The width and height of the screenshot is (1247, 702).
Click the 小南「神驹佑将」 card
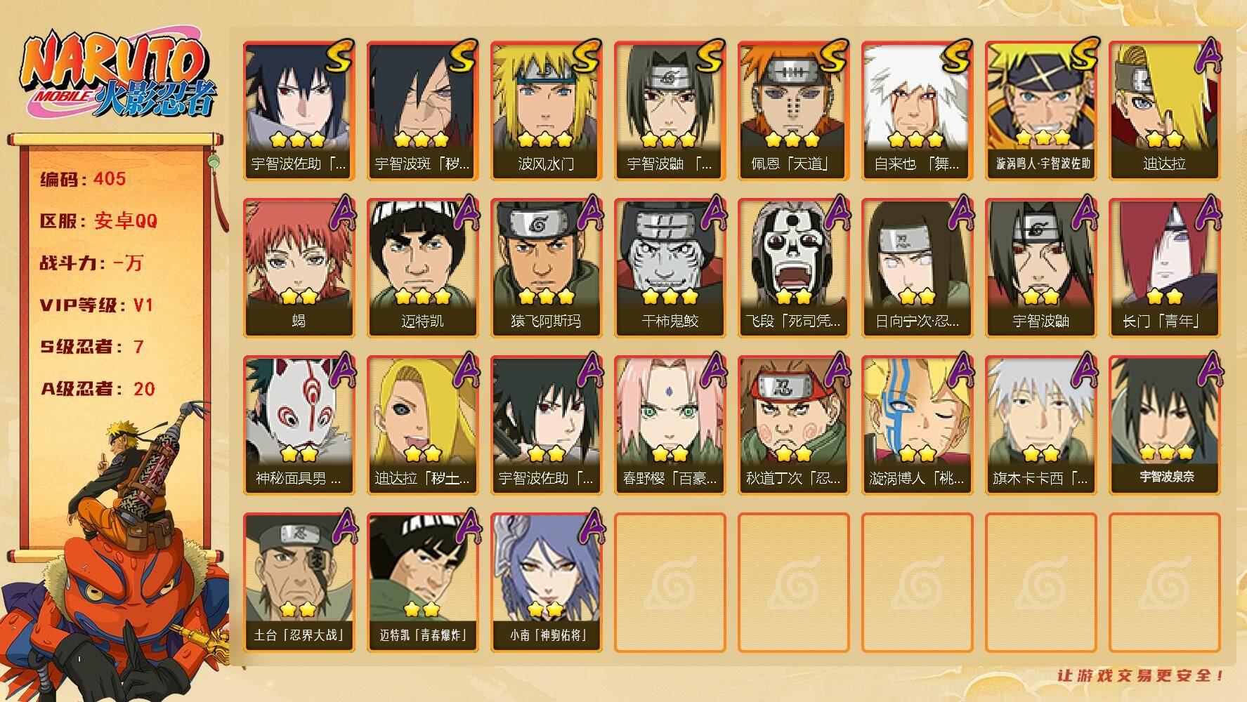point(546,583)
